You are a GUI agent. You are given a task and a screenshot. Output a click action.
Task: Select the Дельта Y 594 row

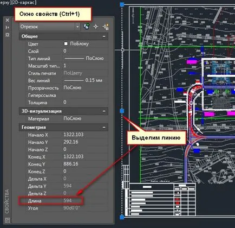(67, 186)
